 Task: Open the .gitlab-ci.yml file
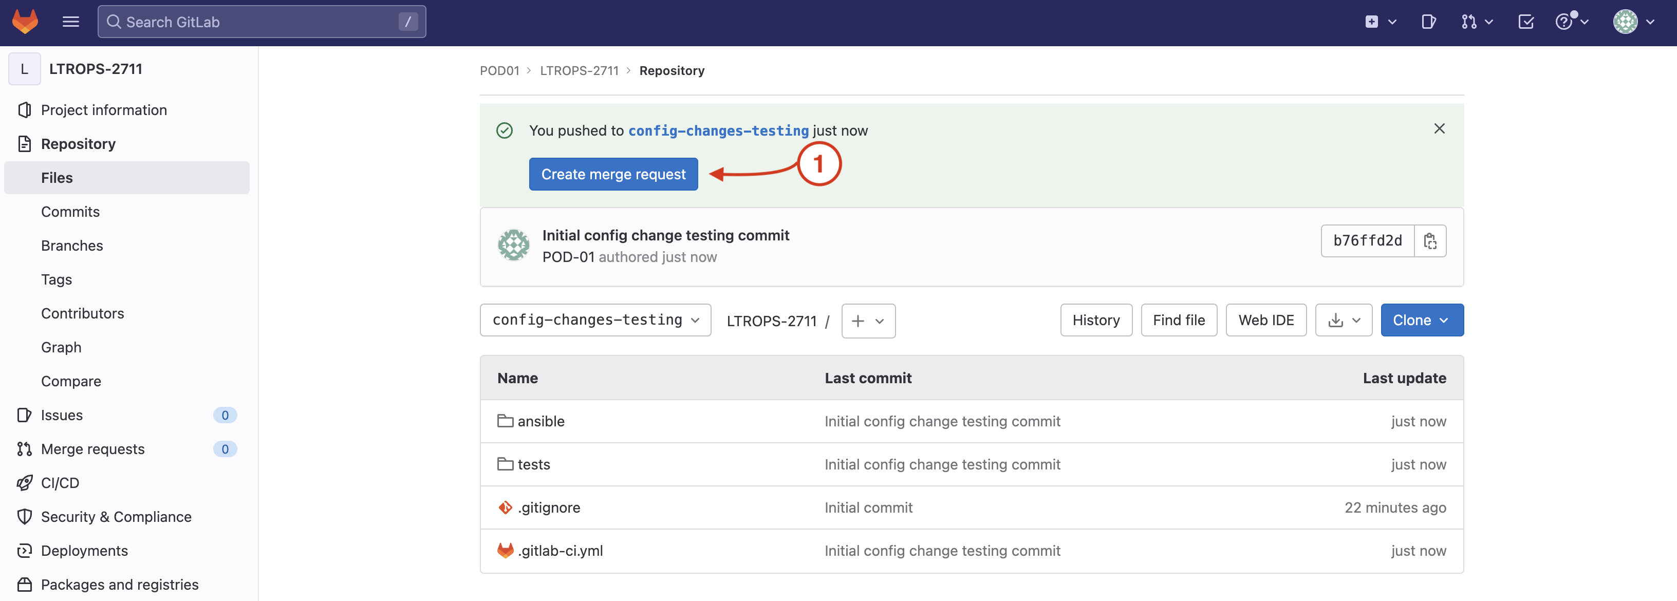pyautogui.click(x=560, y=550)
